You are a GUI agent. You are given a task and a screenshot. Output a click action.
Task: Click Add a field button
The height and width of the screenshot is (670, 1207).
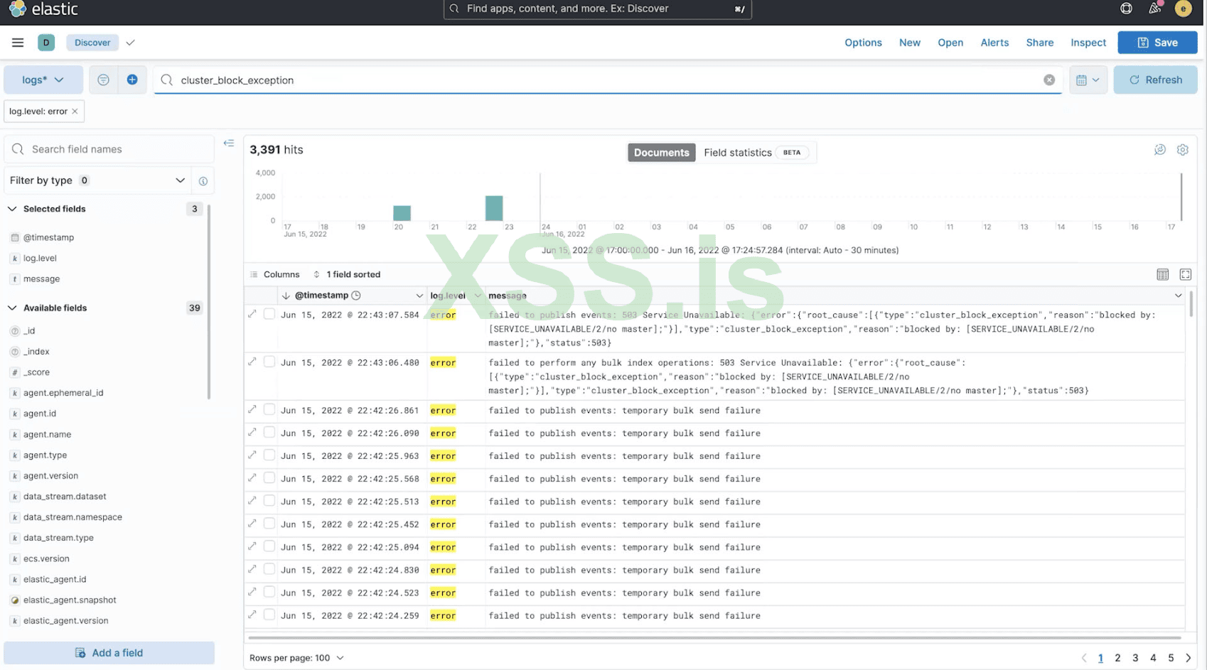tap(109, 653)
